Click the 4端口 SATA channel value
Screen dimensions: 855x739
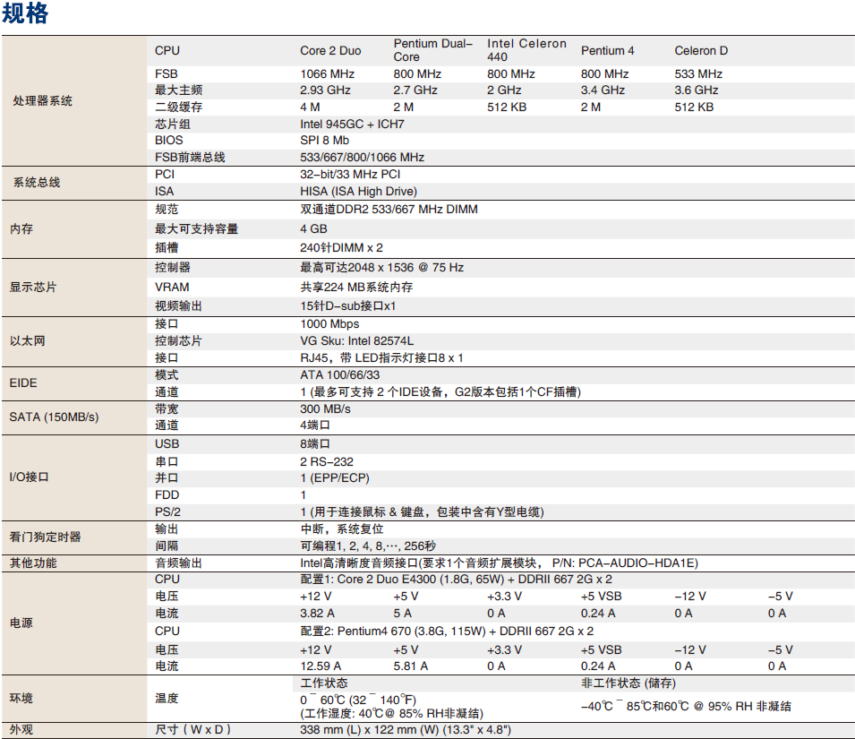314,425
